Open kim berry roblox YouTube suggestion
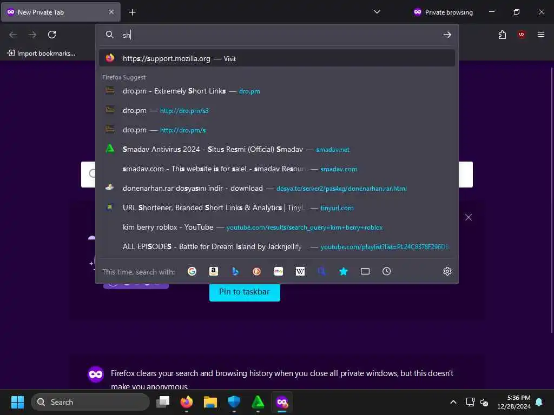 [x=277, y=227]
